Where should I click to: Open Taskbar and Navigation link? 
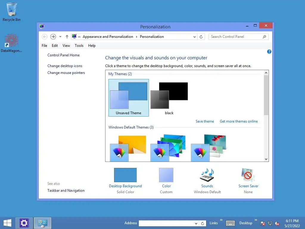coord(66,191)
